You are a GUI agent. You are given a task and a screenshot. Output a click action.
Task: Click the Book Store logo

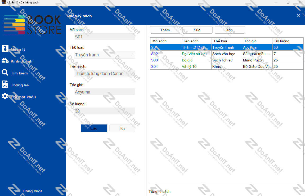tap(33, 25)
